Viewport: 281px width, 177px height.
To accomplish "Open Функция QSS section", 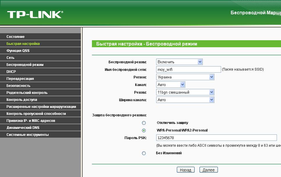I will point(40,51).
